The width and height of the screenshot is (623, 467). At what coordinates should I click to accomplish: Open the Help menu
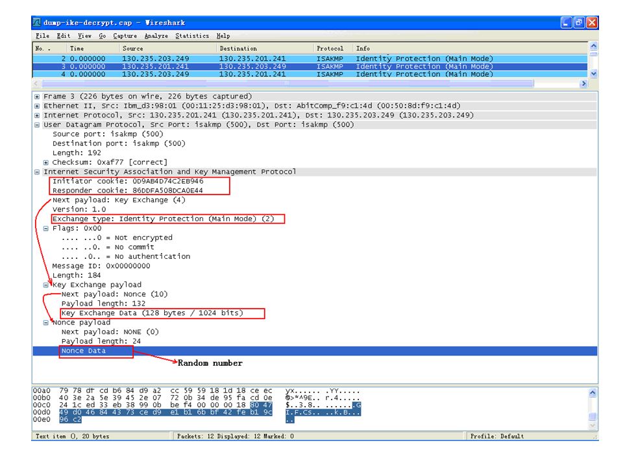pos(223,36)
